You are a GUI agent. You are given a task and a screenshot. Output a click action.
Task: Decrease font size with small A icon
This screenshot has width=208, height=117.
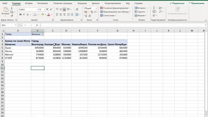click(51, 9)
